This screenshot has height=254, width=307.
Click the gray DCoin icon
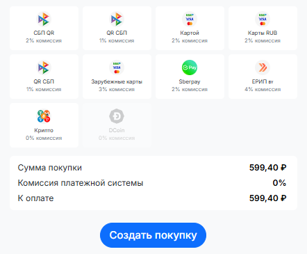(x=117, y=116)
